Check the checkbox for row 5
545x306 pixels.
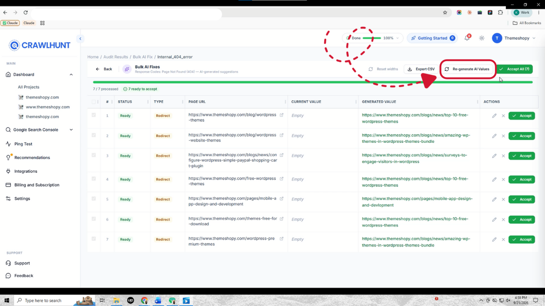tap(94, 199)
